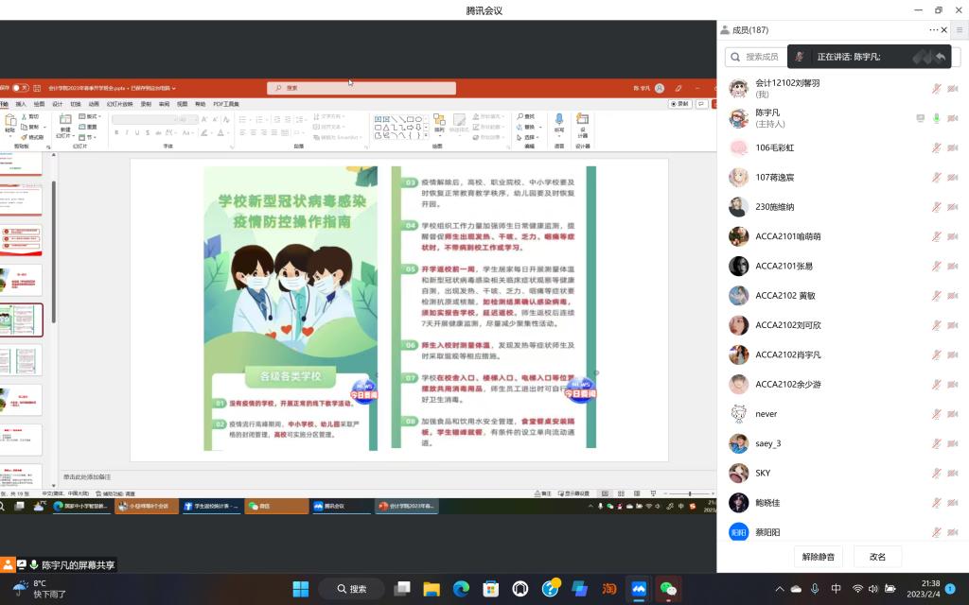Click the slideshow view icon in PowerPoint status bar
969x605 pixels.
(653, 493)
